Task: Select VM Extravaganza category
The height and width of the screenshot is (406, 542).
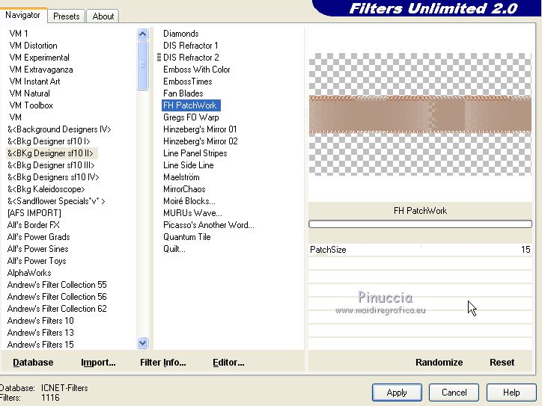Action: tap(40, 70)
